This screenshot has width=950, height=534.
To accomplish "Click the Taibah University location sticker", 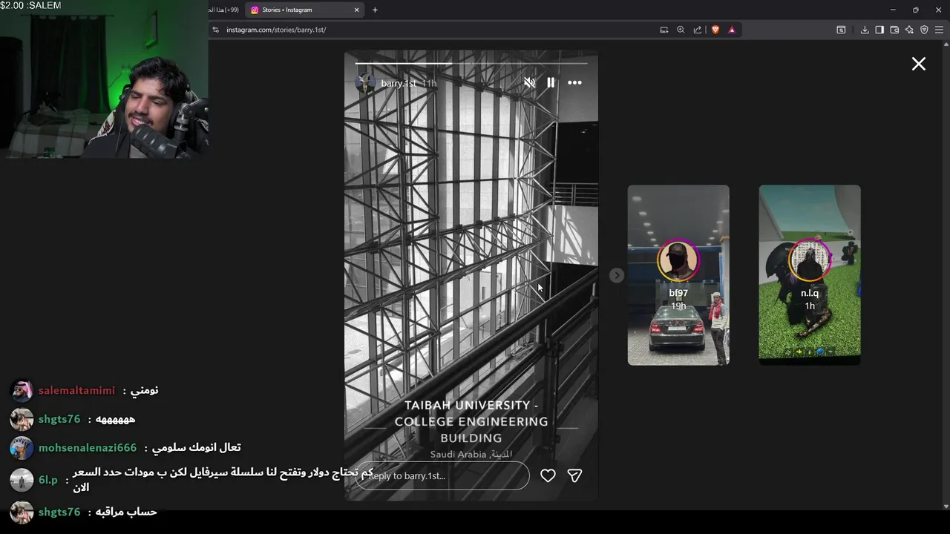I will pyautogui.click(x=471, y=429).
